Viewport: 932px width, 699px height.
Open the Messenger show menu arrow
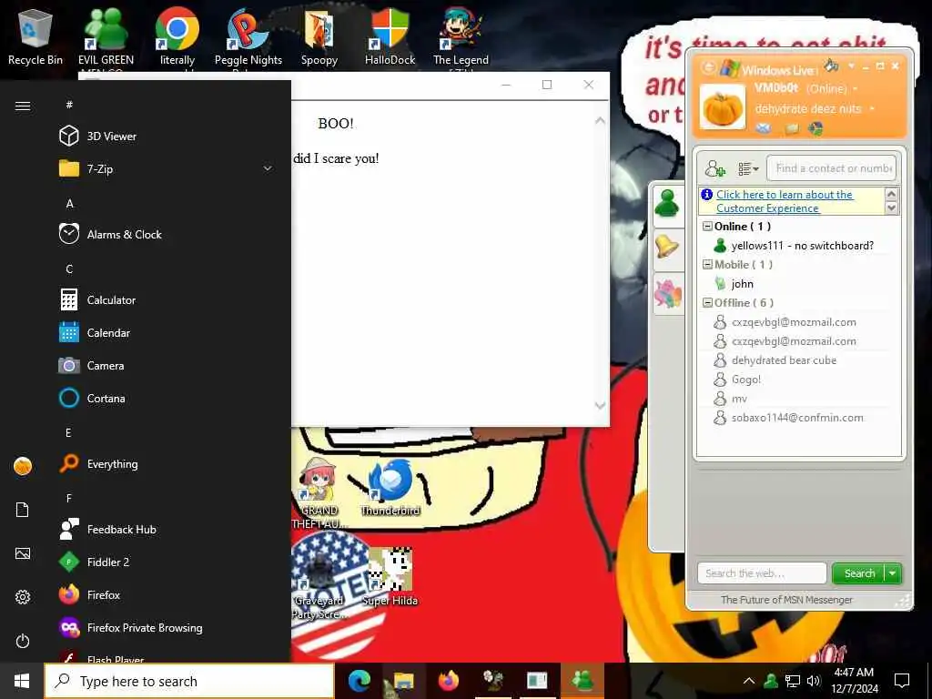point(851,66)
